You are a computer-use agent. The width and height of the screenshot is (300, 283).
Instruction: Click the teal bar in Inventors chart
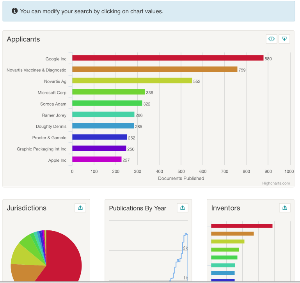pos(223,265)
